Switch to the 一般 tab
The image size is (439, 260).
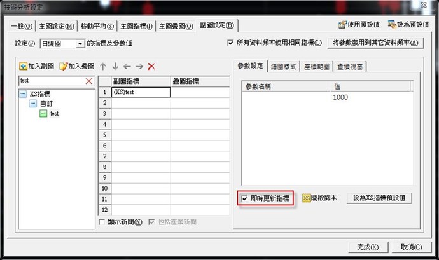[x=22, y=26]
